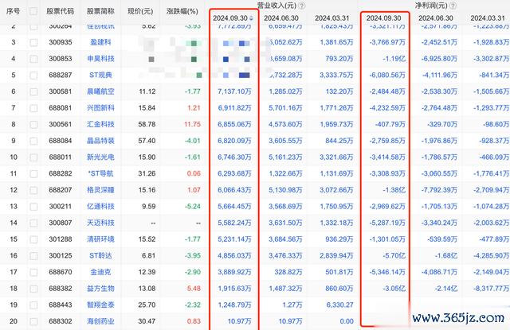Open help icon next to 营业收入(元)
This screenshot has width=510, height=330.
(x=302, y=6)
